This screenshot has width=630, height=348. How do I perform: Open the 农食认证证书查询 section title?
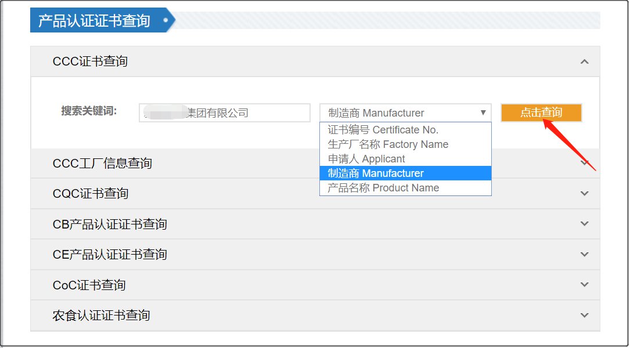(x=101, y=316)
